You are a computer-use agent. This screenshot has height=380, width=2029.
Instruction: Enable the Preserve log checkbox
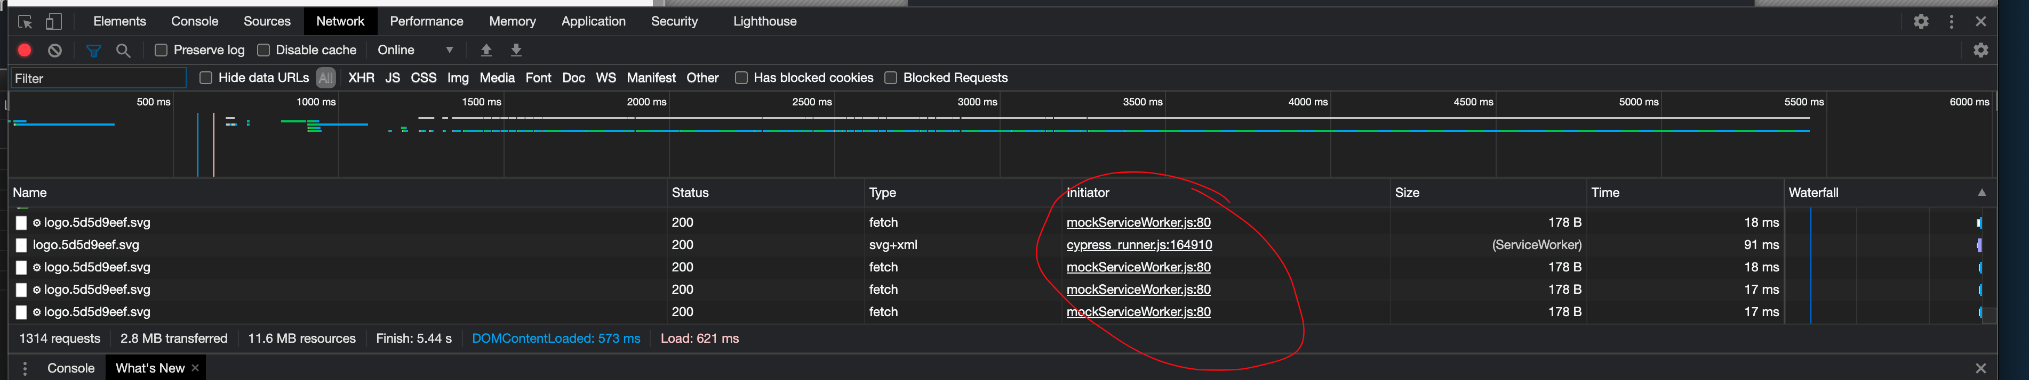click(x=161, y=50)
